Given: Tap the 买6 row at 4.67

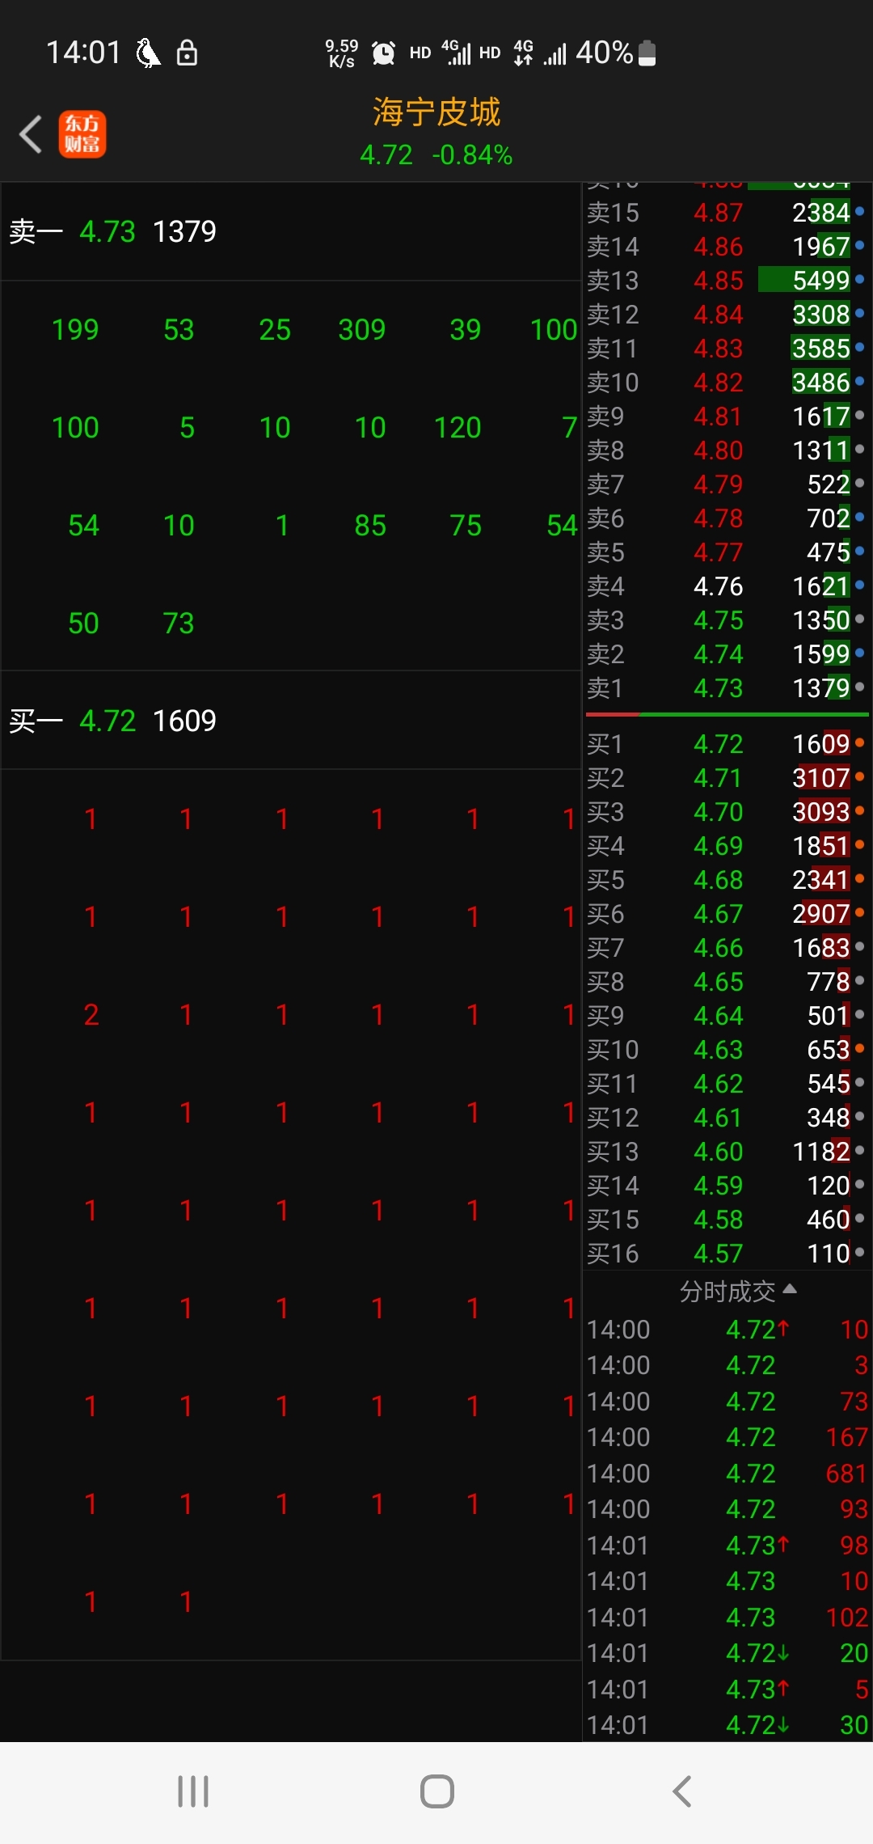Looking at the screenshot, I should pyautogui.click(x=726, y=914).
